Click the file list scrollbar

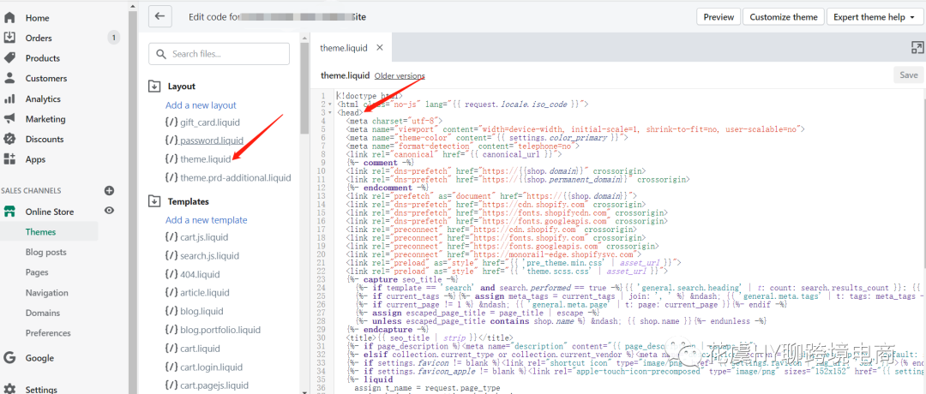coord(304,88)
